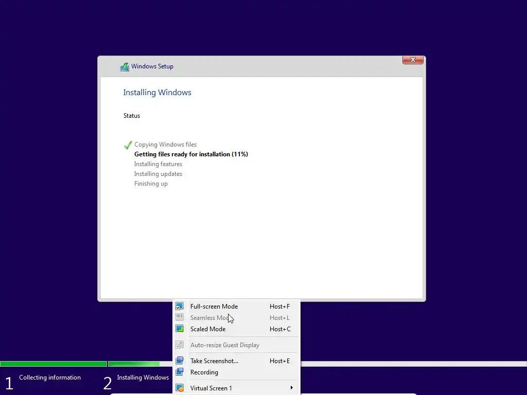The image size is (527, 395).
Task: Click the Host+E shortcut text
Action: [x=279, y=361]
